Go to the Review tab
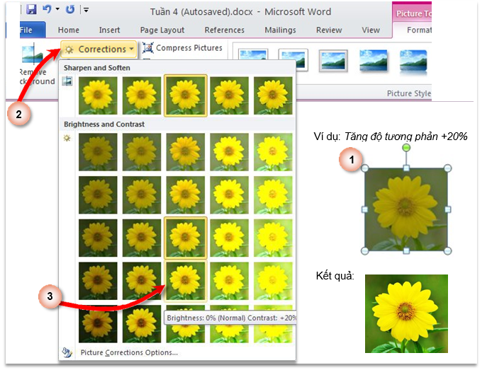Screen dimensions: 487x370 pos(329,30)
